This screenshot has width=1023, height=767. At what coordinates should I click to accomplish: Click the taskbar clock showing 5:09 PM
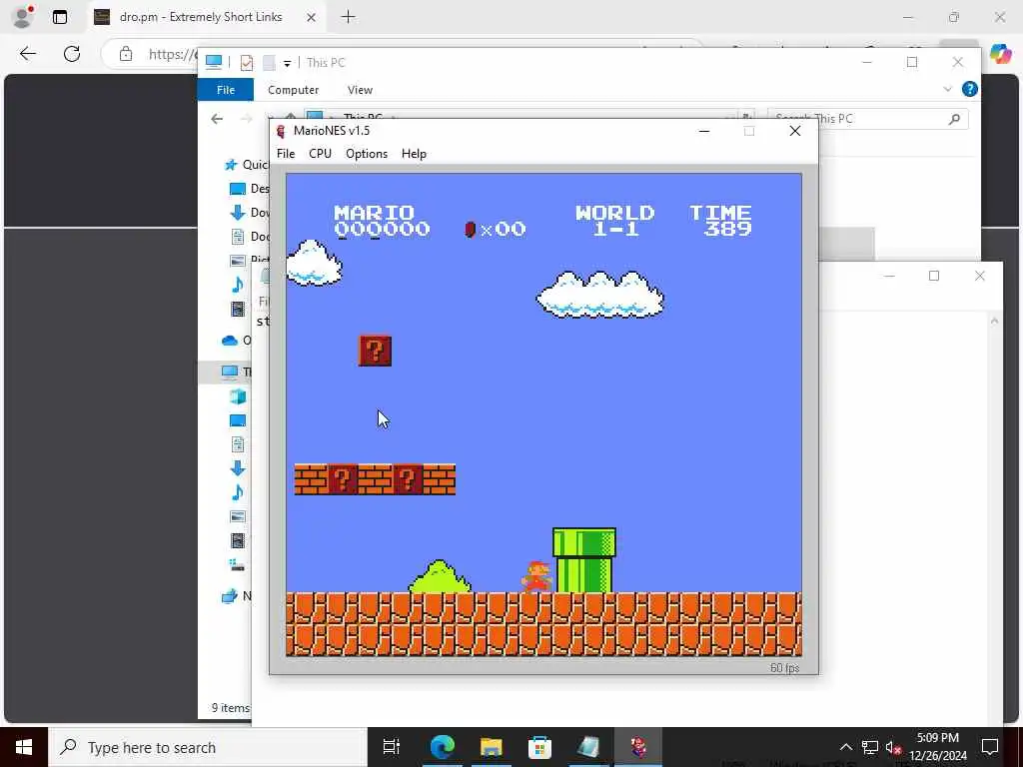pyautogui.click(x=937, y=747)
